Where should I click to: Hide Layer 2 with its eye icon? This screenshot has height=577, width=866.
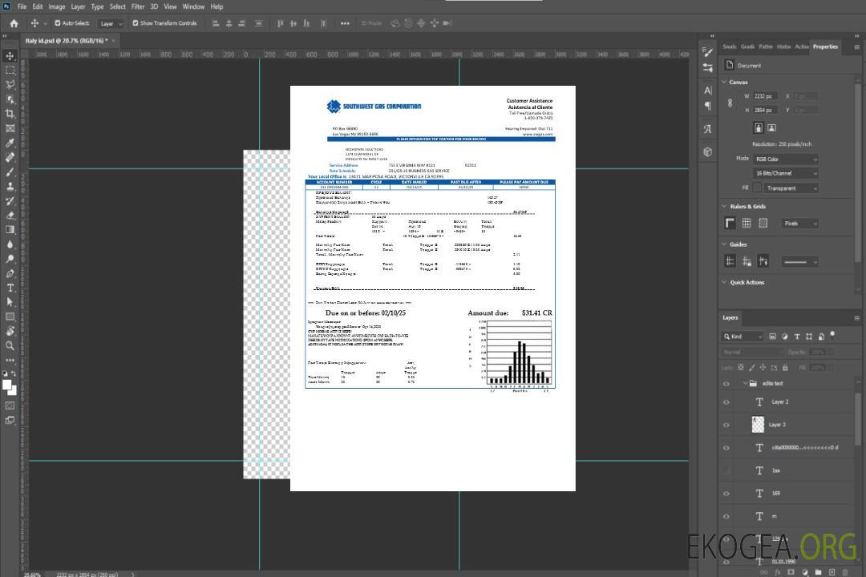[726, 402]
